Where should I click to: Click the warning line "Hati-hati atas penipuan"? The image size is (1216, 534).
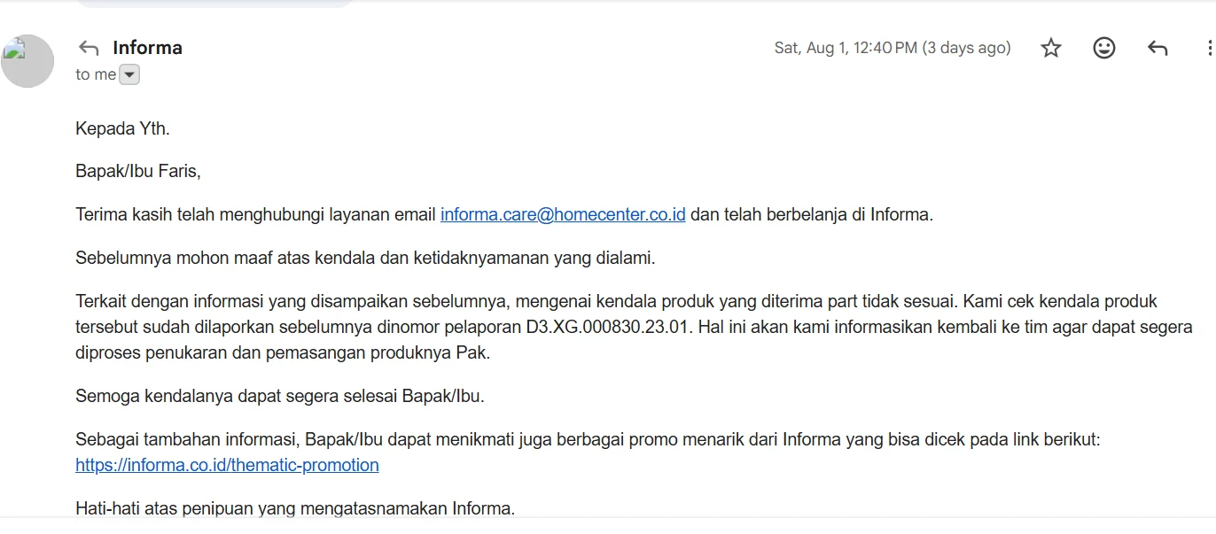click(x=295, y=508)
